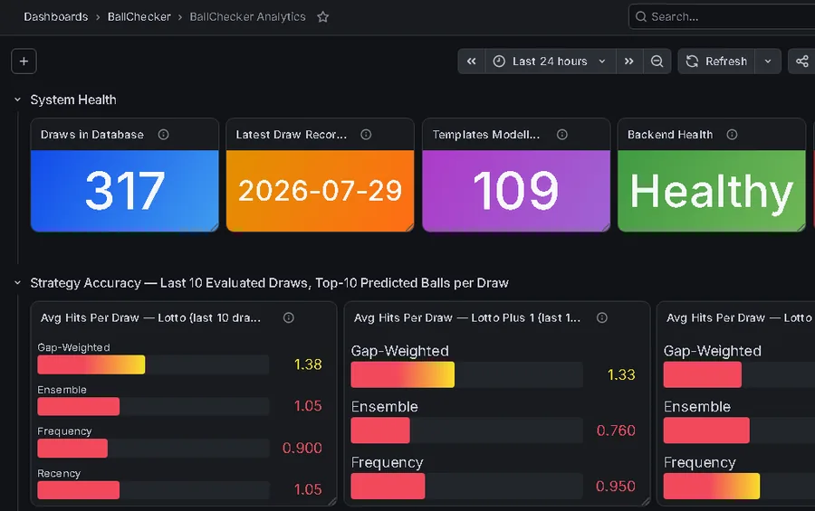Collapse the Strategy Accuracy row
The image size is (815, 511).
18,282
